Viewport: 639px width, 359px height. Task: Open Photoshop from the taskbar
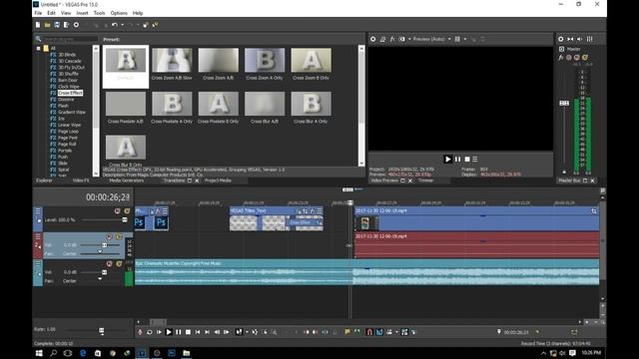(x=172, y=353)
